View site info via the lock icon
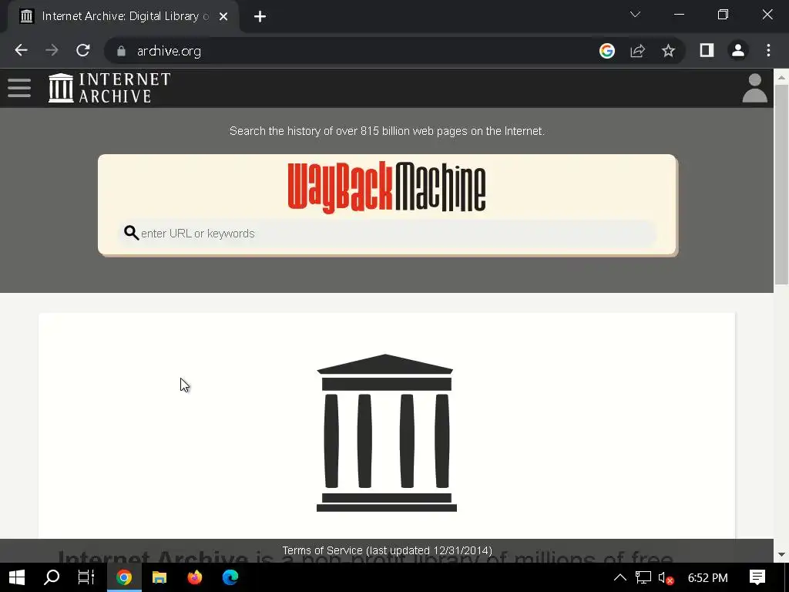The image size is (789, 592). point(121,51)
